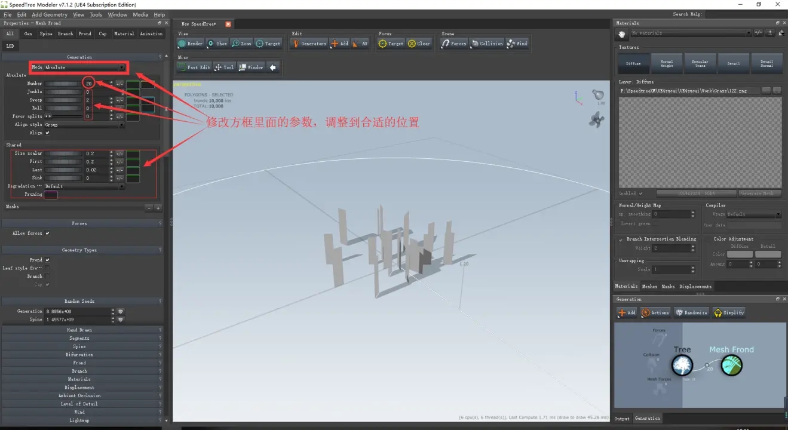Click the Collision scene button

click(487, 44)
